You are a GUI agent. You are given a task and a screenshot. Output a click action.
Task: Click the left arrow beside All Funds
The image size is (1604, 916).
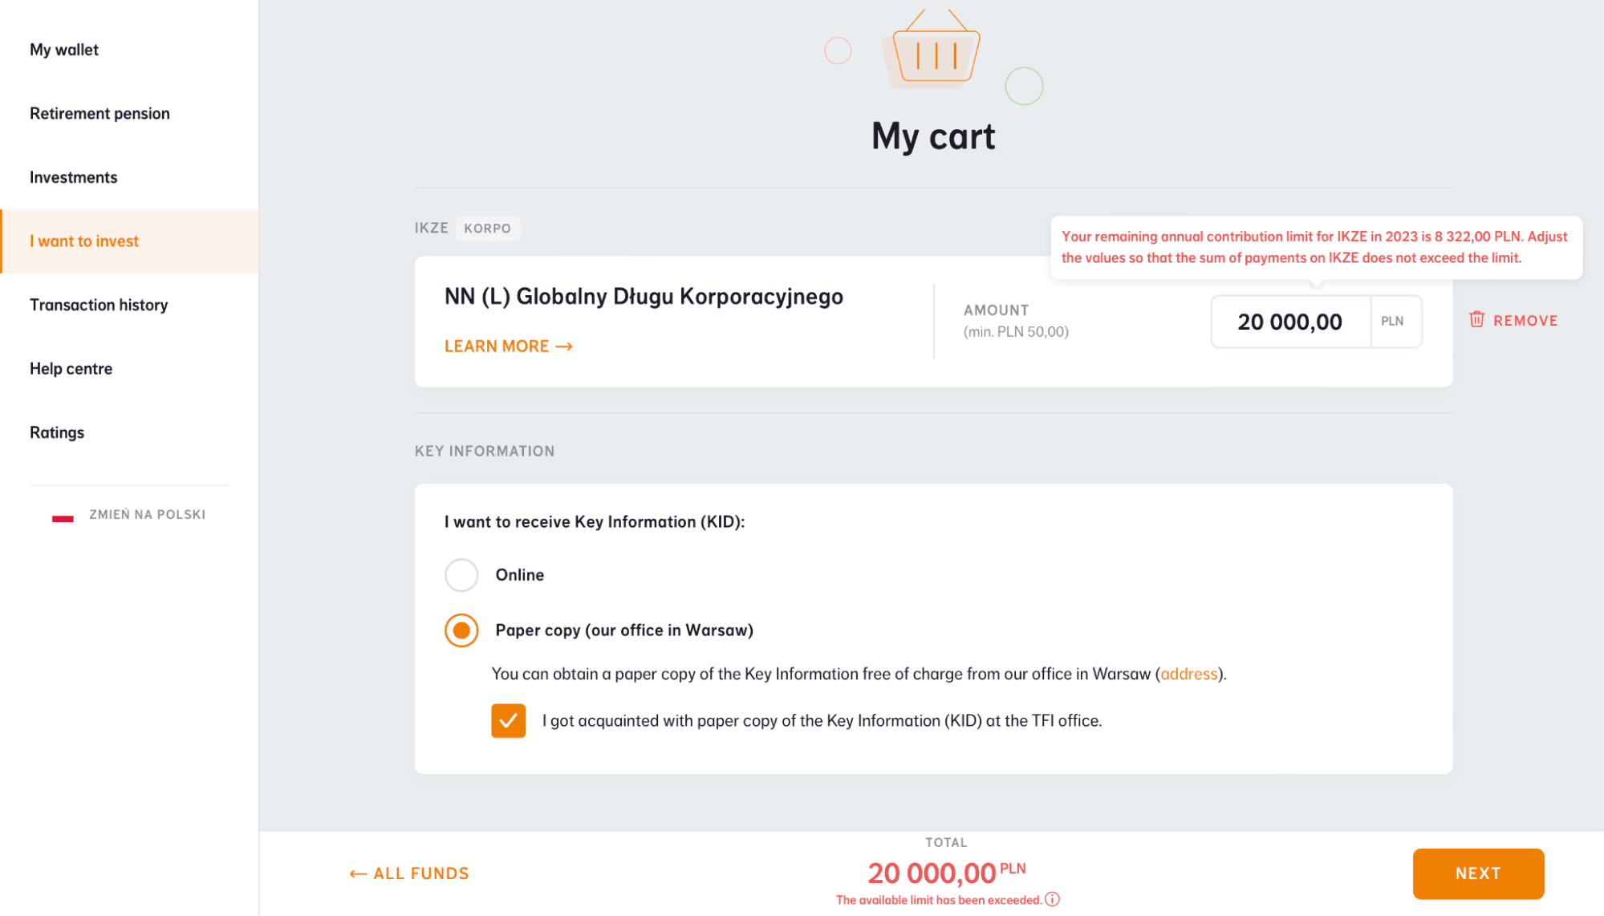click(x=358, y=873)
